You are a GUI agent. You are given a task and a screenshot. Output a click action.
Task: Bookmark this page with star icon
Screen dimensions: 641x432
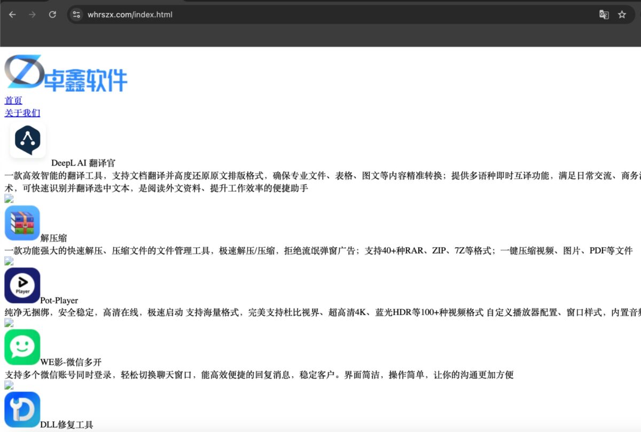(x=622, y=14)
